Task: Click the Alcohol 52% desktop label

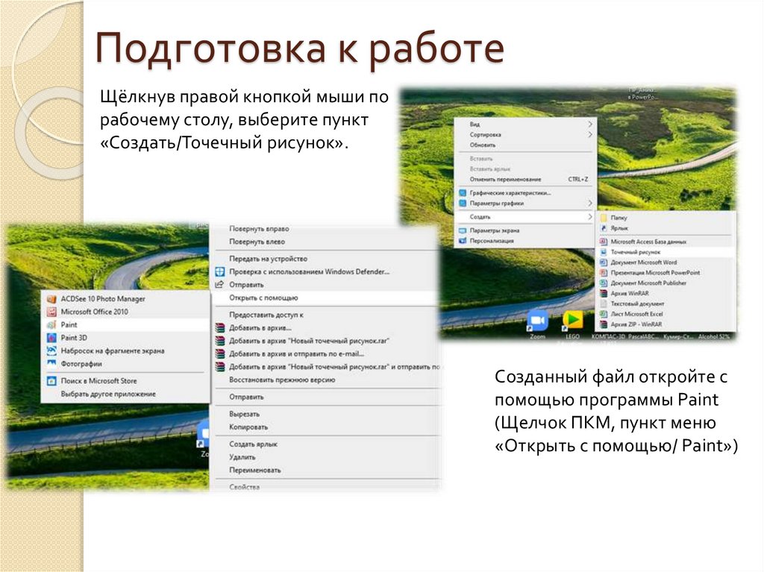Action: 714,336
